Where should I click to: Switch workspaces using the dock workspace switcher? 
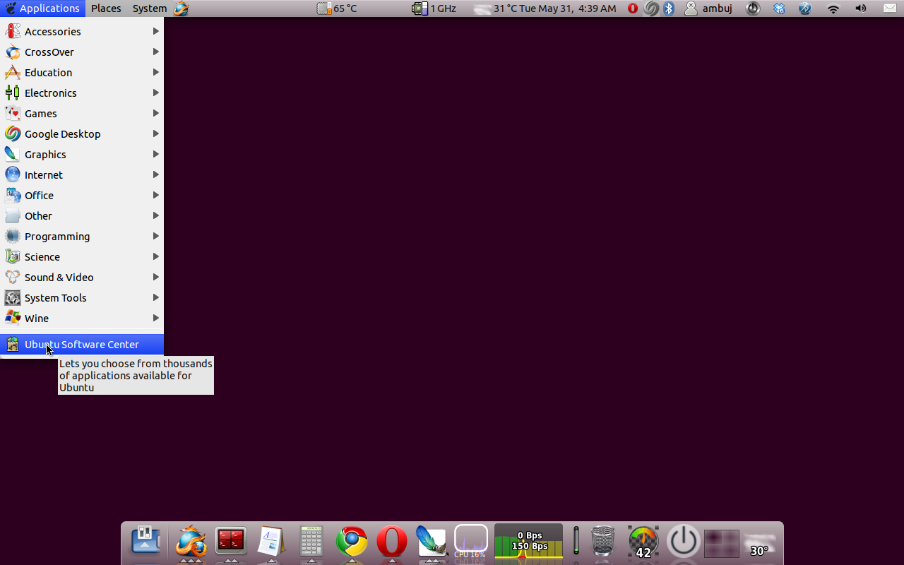[x=721, y=542]
